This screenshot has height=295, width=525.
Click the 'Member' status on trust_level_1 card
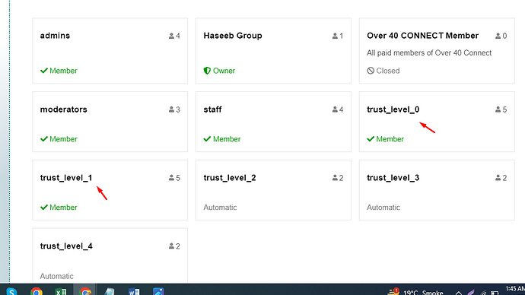[x=63, y=208]
